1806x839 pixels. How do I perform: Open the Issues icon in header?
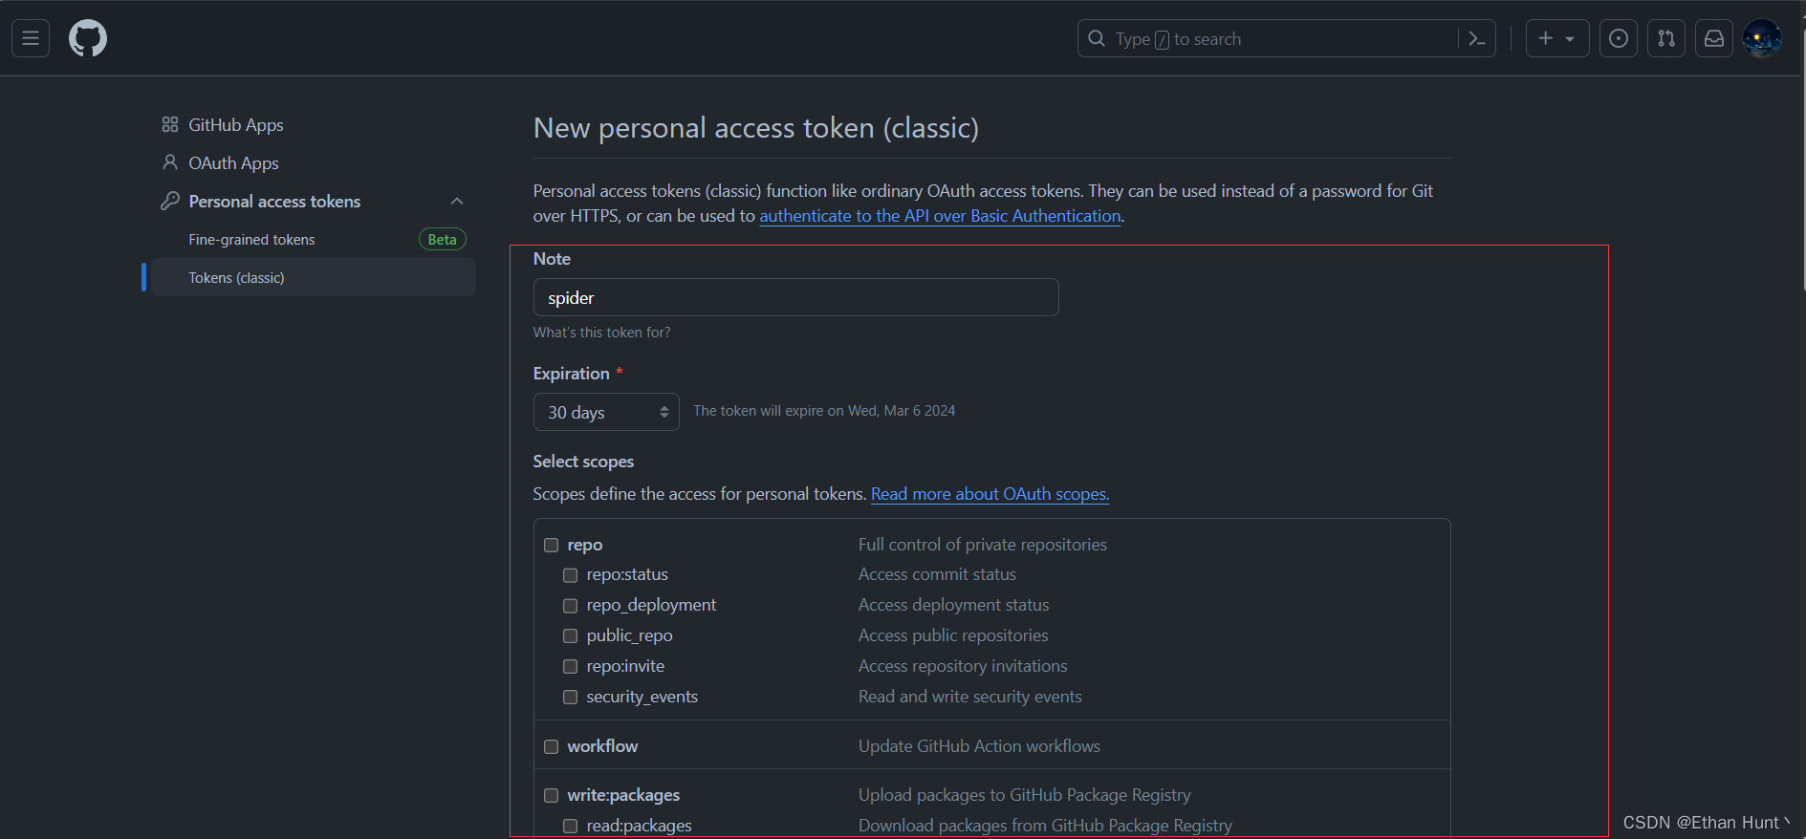click(x=1619, y=39)
